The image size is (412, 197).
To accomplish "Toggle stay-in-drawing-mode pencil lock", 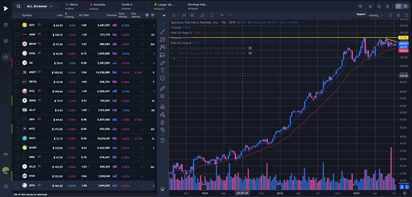I will point(163,114).
